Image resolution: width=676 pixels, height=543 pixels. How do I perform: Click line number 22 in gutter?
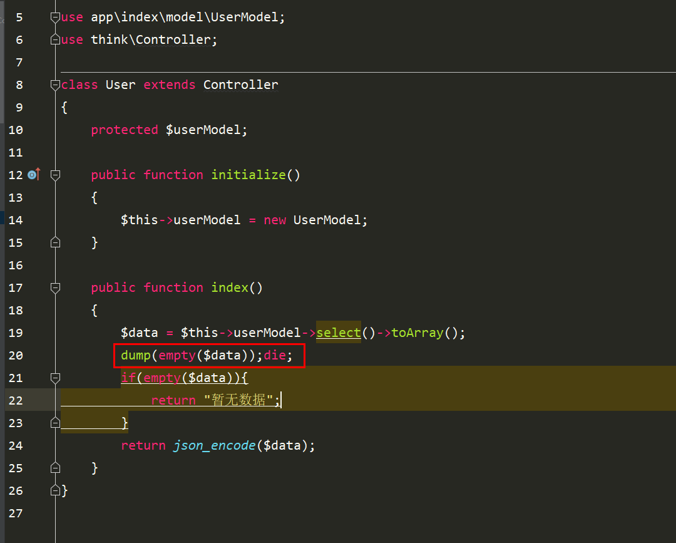pos(16,400)
